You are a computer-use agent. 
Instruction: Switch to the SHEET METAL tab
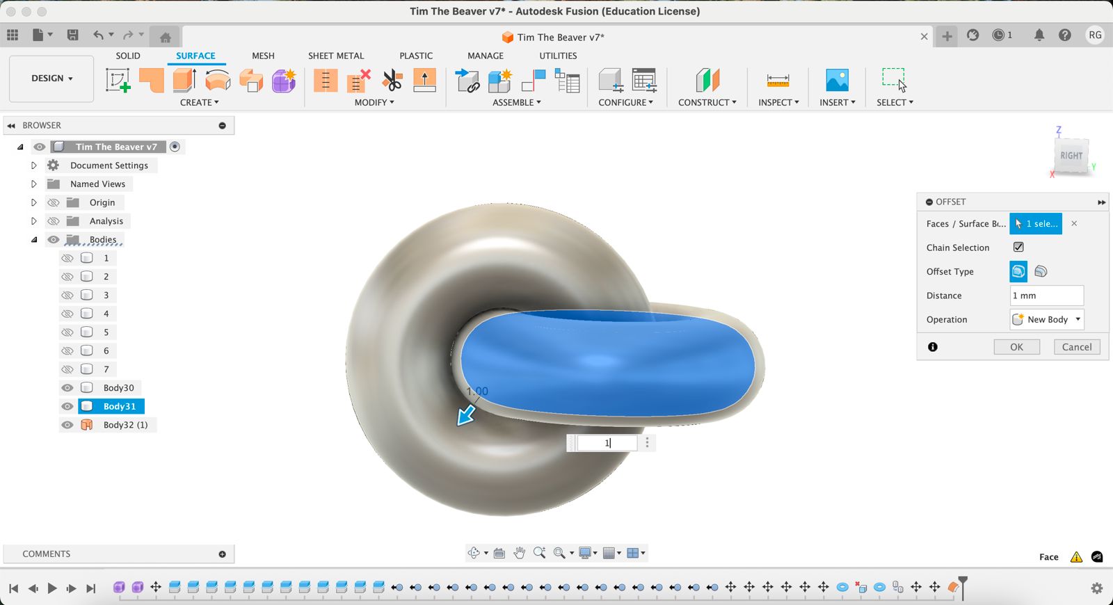336,56
